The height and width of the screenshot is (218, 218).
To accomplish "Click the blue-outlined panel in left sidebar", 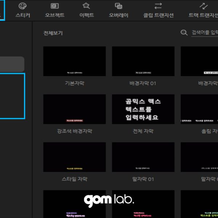I will [x=12, y=96].
